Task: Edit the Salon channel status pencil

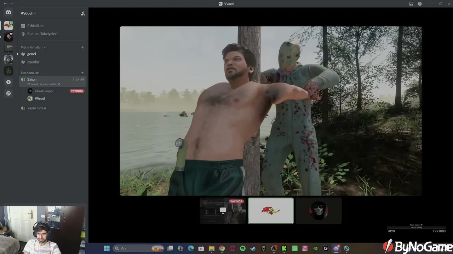Action: pos(59,84)
